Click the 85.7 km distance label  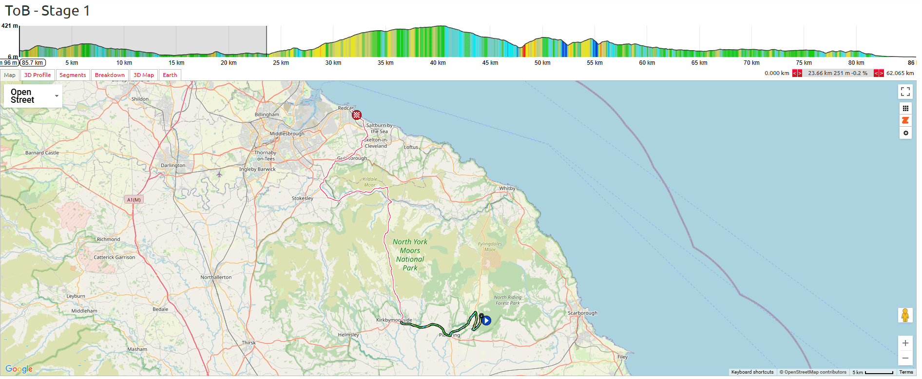click(x=33, y=63)
